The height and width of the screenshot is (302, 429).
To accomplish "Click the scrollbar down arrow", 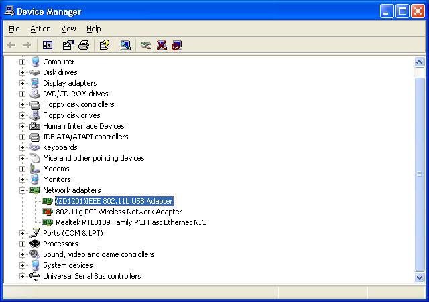I will tap(419, 278).
